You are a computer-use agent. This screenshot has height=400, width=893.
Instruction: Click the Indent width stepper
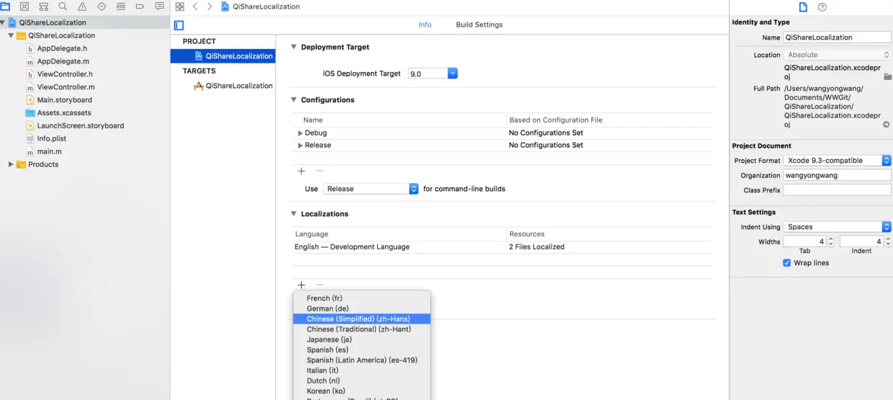click(887, 242)
